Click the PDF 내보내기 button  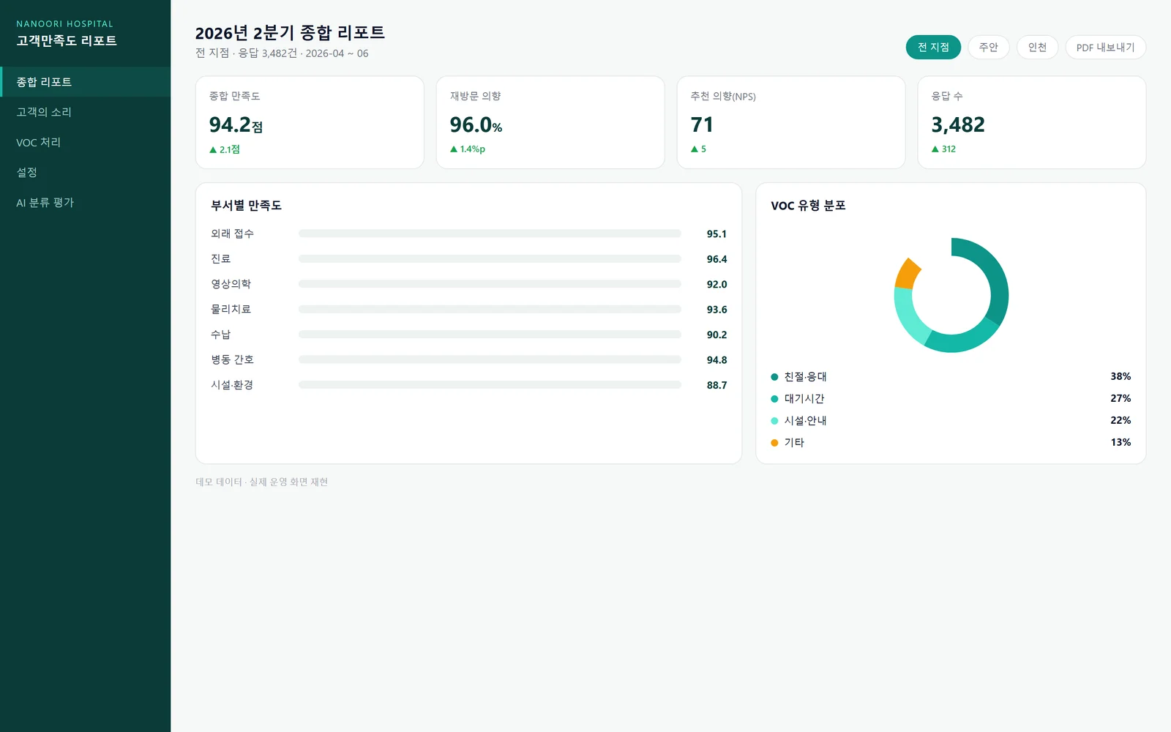pos(1105,47)
